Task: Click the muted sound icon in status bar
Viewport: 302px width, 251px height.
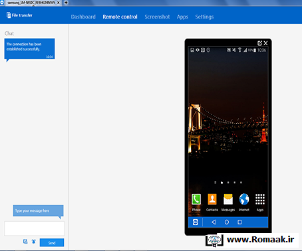Action: (234, 50)
